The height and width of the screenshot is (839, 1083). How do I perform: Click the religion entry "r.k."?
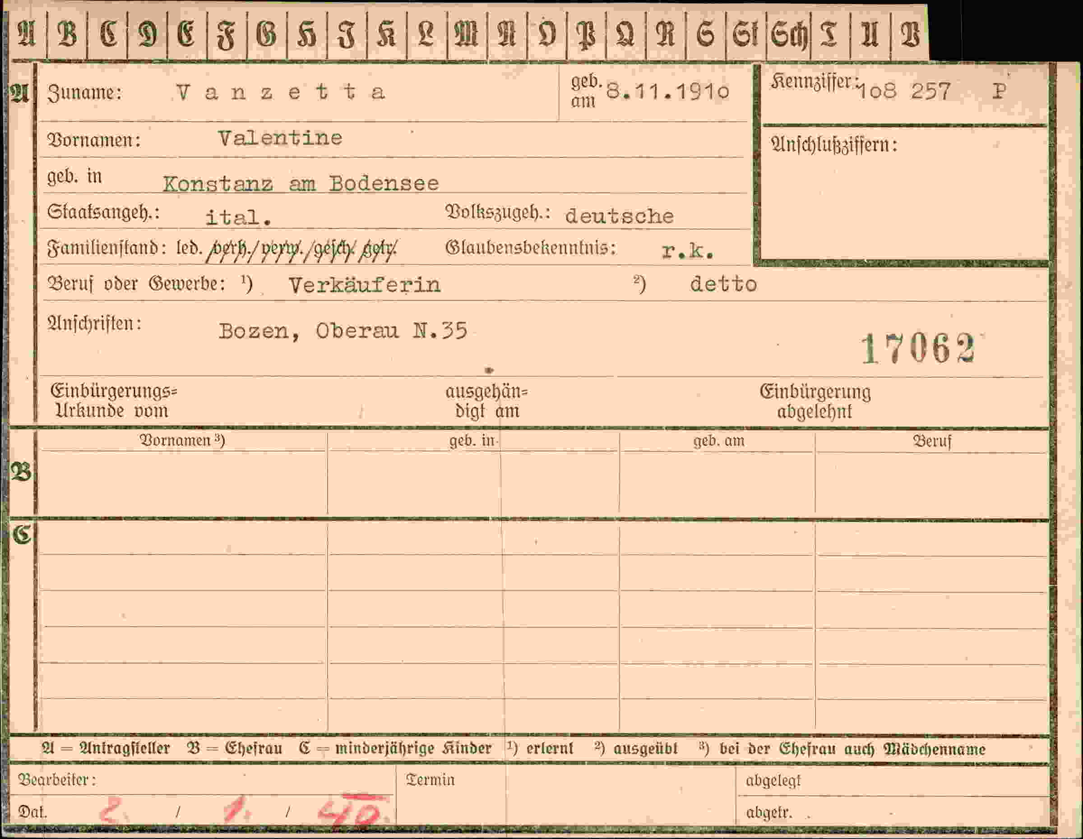coord(688,251)
